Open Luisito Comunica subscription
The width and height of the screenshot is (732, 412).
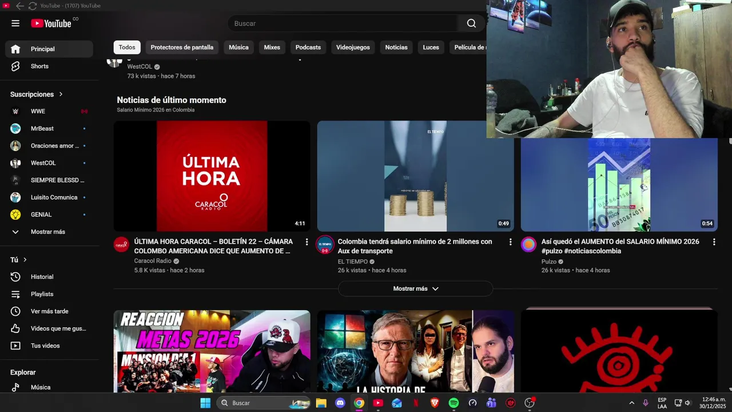tap(49, 197)
